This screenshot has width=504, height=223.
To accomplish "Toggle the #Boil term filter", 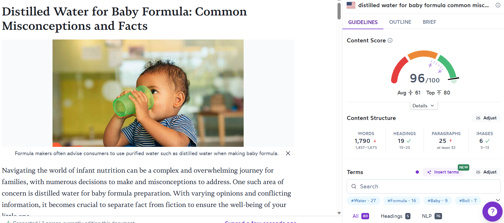I will click(x=468, y=201).
